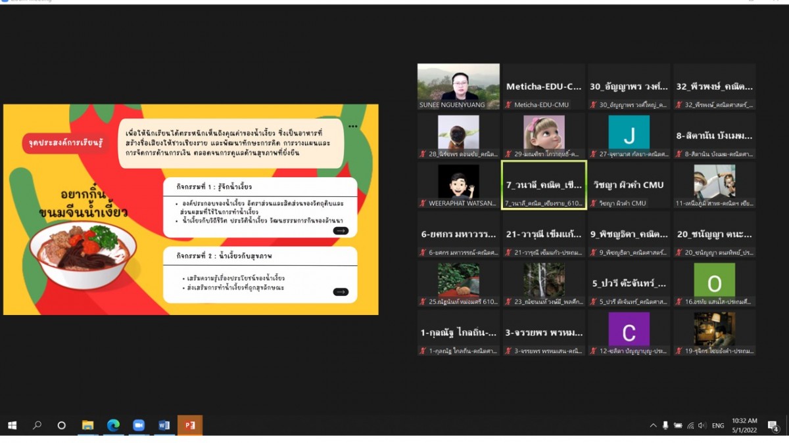
Task: Switch to PowerPoint taskbar icon
Action: [190, 425]
